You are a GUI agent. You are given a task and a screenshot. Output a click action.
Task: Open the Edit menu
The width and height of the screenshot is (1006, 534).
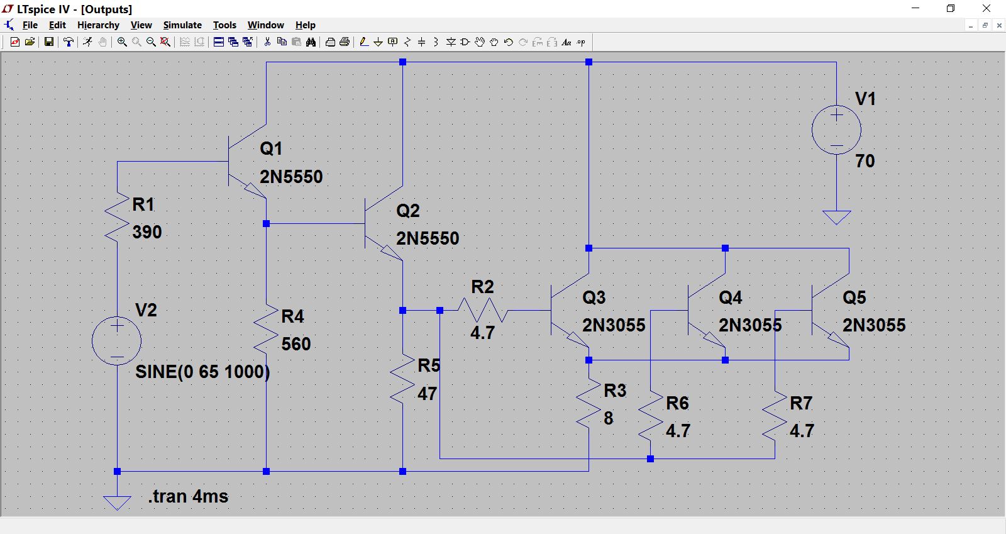57,25
